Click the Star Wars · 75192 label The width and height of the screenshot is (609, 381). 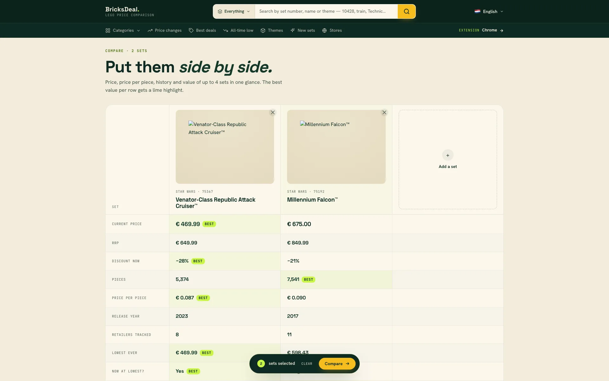pyautogui.click(x=306, y=192)
